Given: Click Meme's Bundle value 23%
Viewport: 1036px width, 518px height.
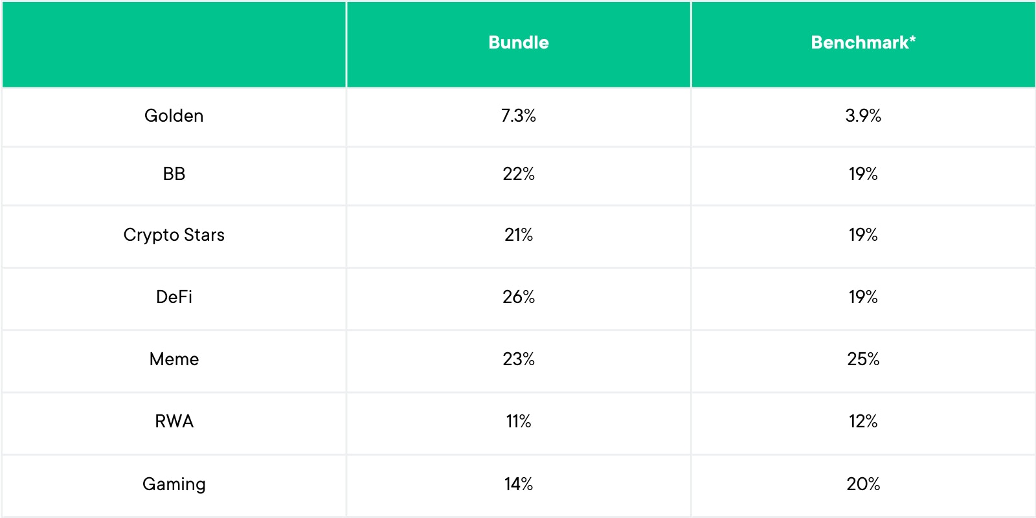Looking at the screenshot, I should pyautogui.click(x=519, y=359).
